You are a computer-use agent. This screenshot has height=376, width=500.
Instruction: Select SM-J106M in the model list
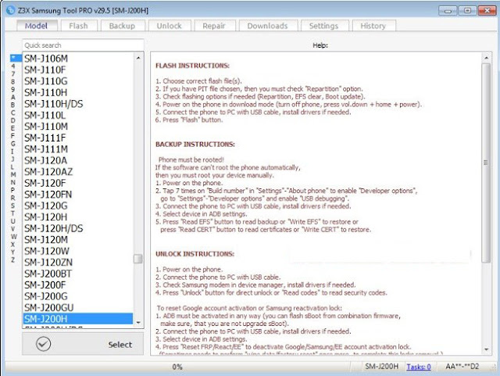[x=78, y=59]
